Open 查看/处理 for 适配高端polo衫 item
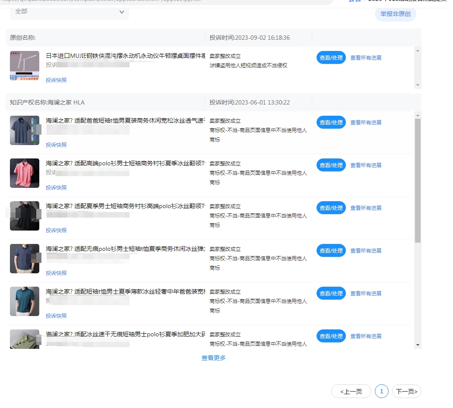 (331, 165)
